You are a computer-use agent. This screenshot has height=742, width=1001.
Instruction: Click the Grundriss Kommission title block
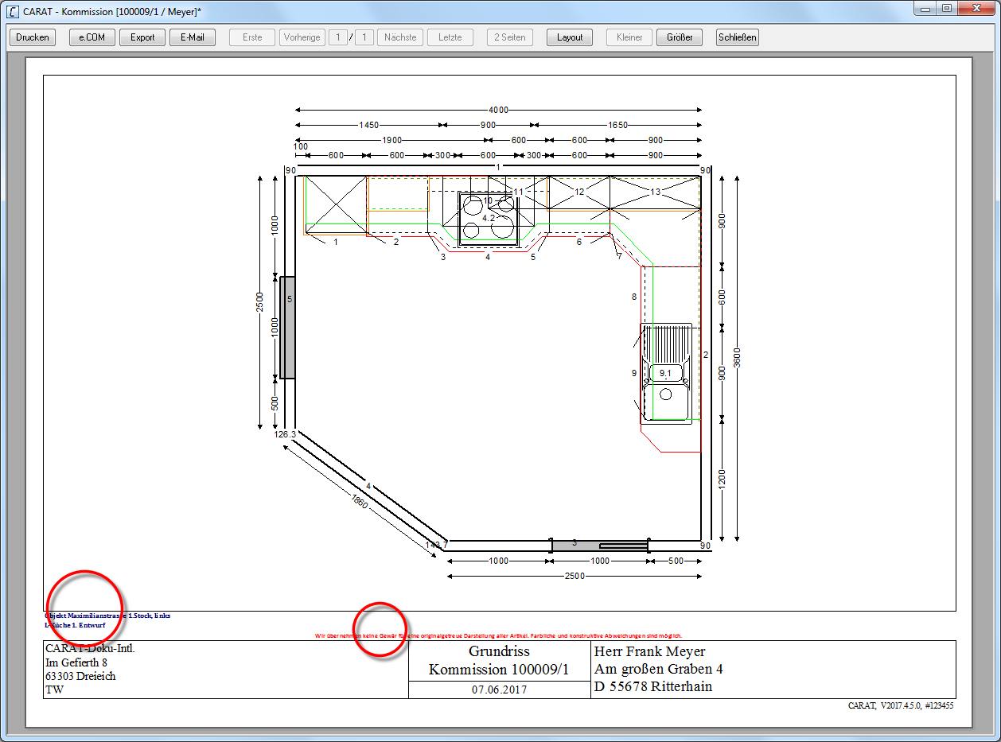499,661
